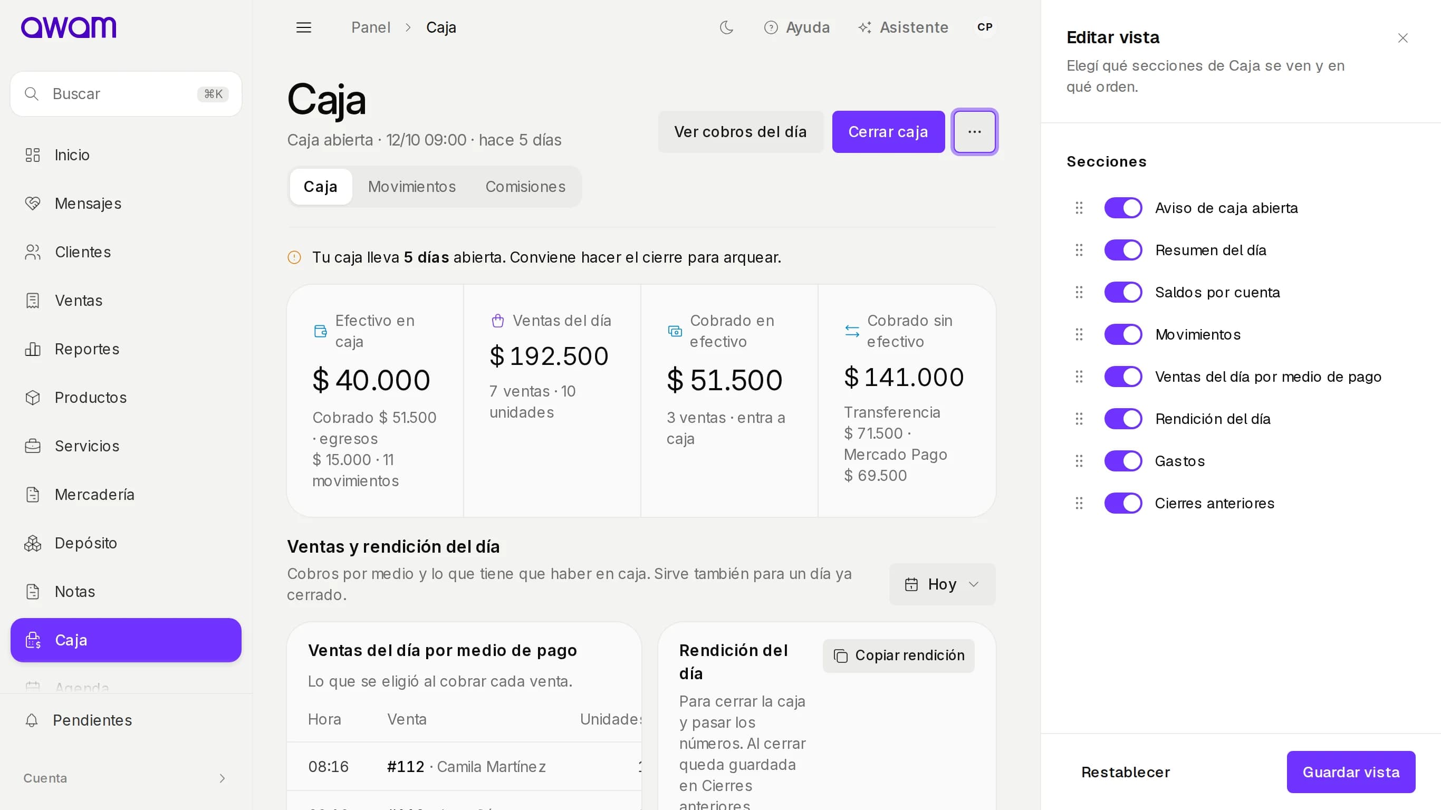Switch to the Comisiones tab
The width and height of the screenshot is (1441, 810).
pos(525,187)
